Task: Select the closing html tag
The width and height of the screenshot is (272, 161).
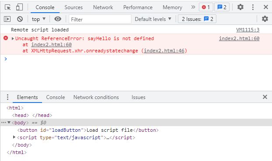Action: [x=17, y=152]
